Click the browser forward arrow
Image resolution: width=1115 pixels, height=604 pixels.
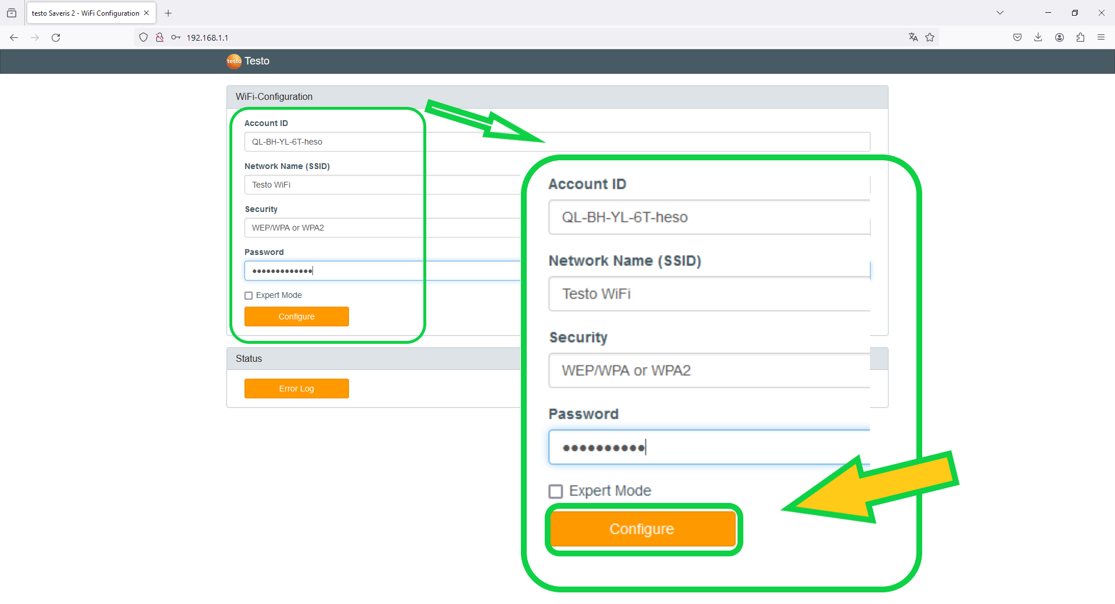point(35,37)
